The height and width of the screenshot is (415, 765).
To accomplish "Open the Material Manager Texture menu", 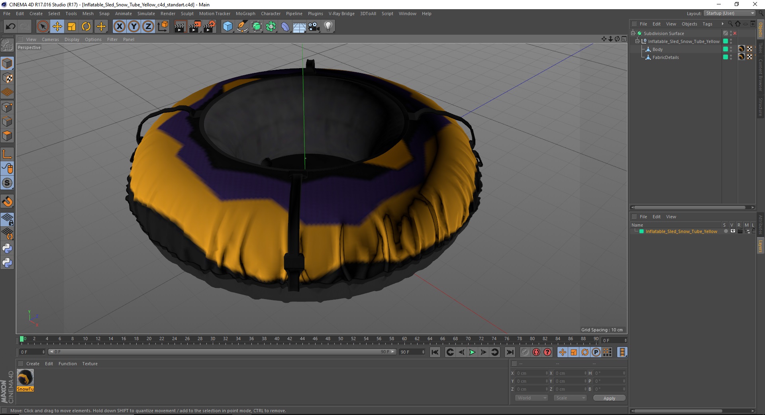I will (x=90, y=364).
